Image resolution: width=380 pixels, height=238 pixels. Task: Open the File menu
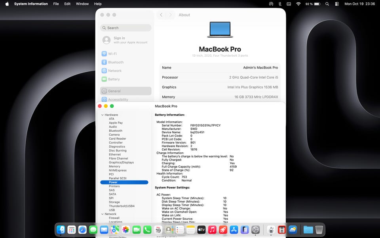tap(56, 4)
